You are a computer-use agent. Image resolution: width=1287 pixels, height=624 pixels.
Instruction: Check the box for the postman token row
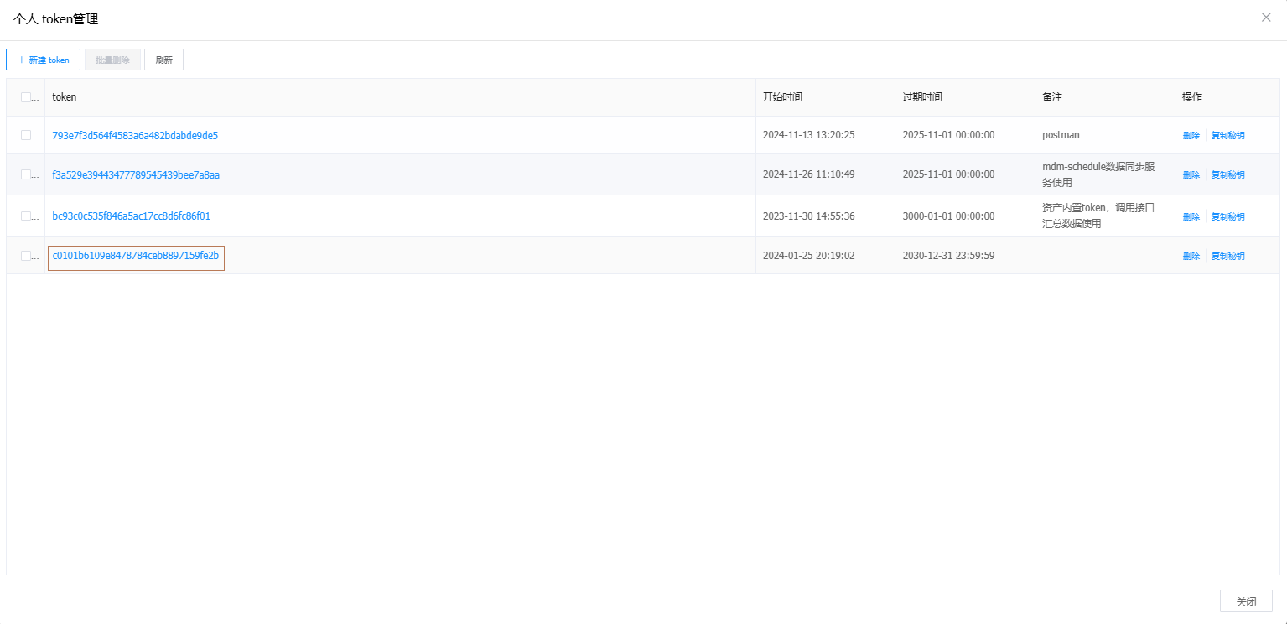(x=26, y=135)
